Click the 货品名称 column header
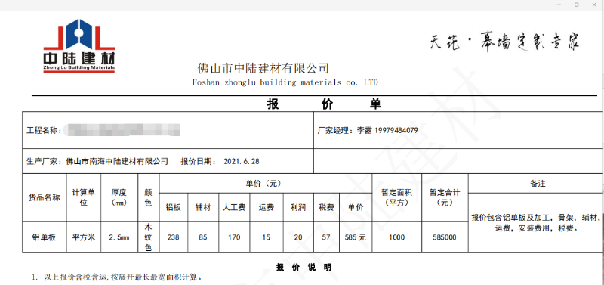 (45, 198)
